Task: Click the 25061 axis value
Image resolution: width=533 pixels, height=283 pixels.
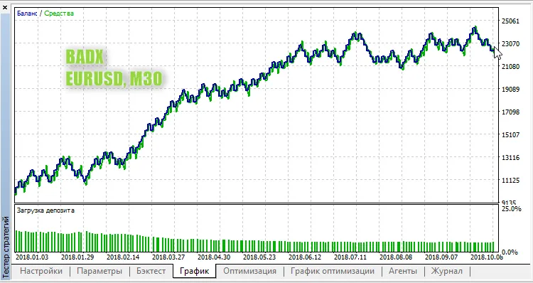Action: (x=510, y=21)
